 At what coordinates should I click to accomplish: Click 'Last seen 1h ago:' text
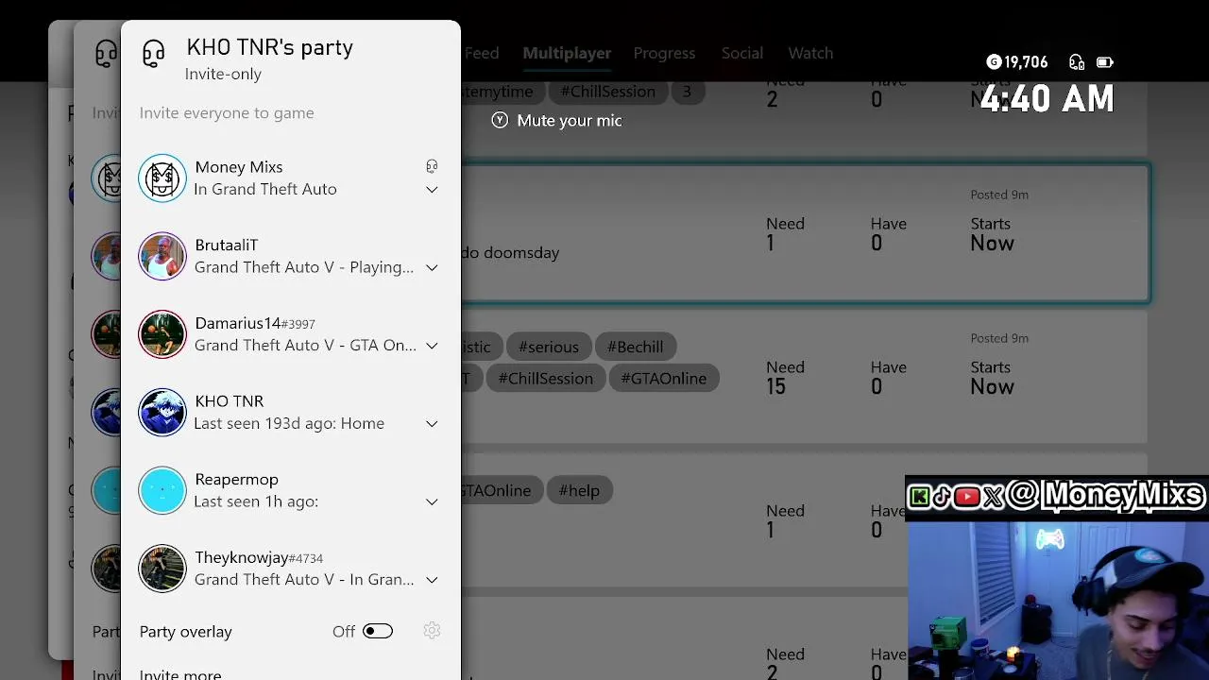click(x=256, y=501)
